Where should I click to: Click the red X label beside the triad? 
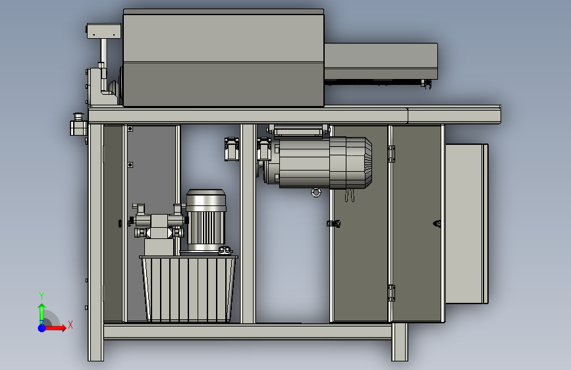tap(70, 325)
